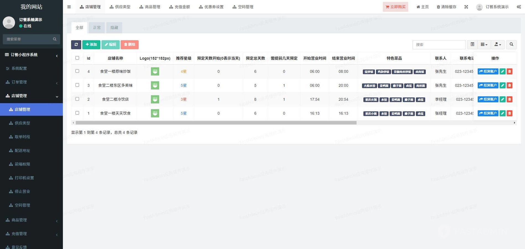525x249 pixels.
Task: Expand the 订单管理 sidebar menu
Action: point(31,82)
